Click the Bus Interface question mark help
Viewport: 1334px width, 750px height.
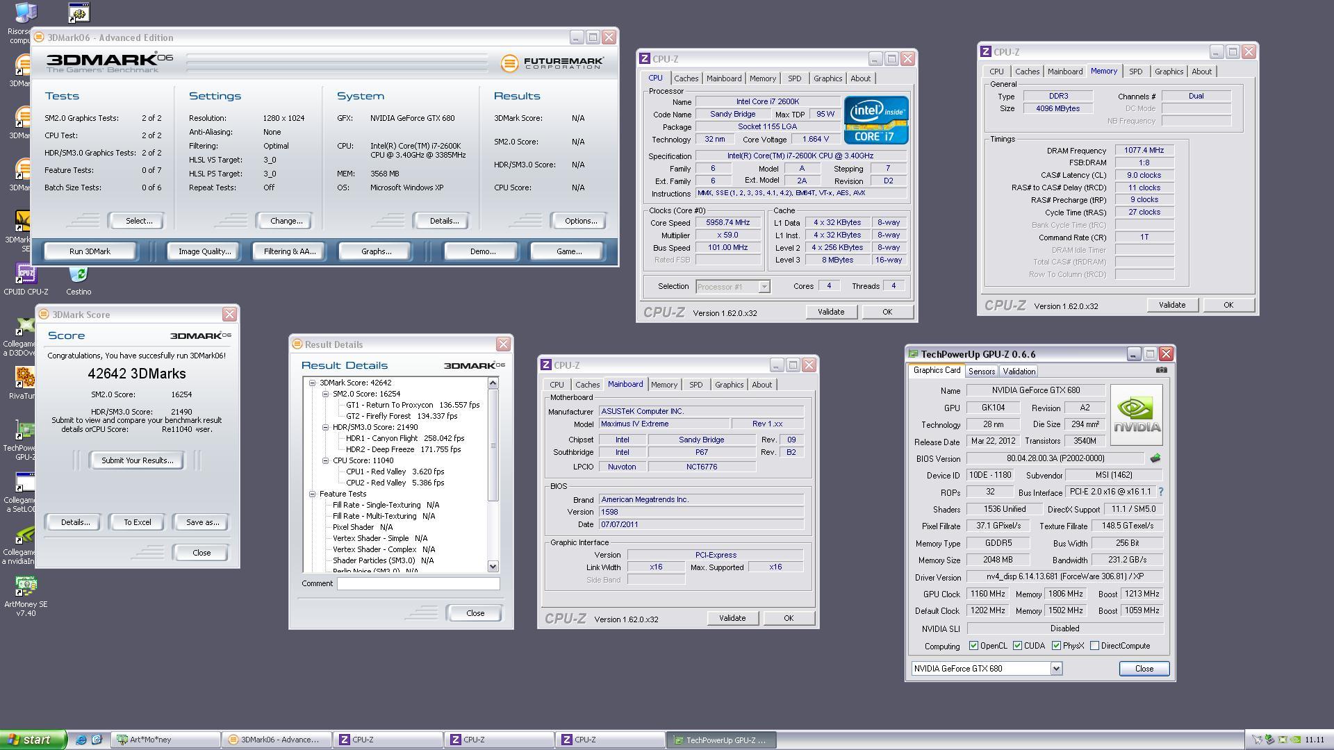click(1160, 492)
